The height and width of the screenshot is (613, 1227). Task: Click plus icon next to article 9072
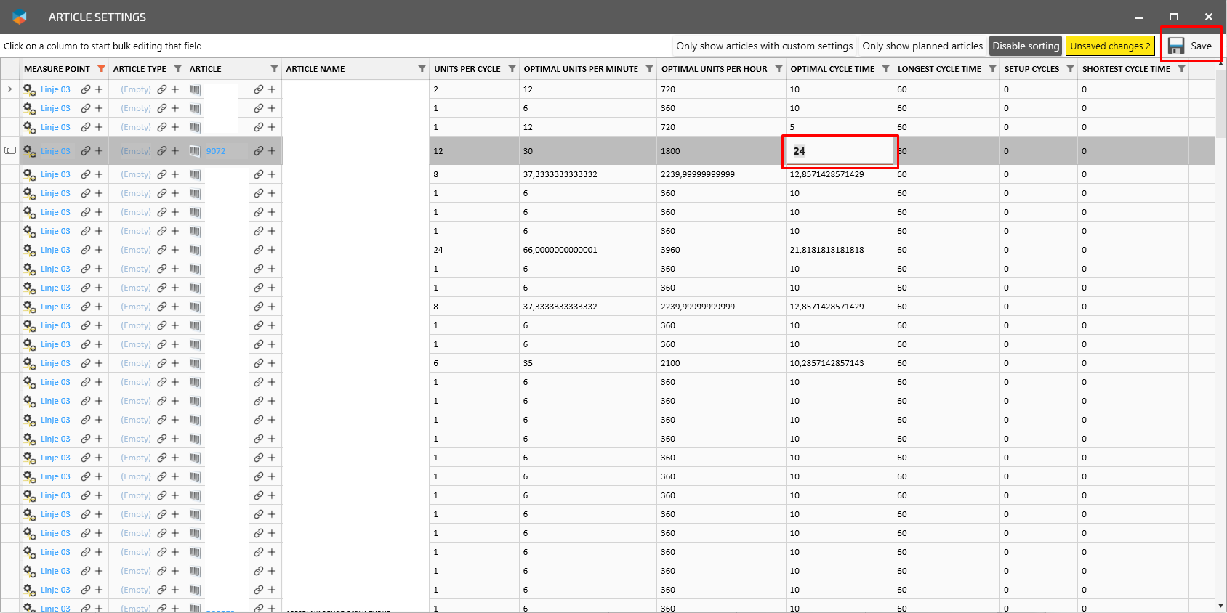272,151
